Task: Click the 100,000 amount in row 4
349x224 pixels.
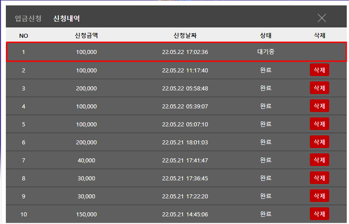Action: 86,107
